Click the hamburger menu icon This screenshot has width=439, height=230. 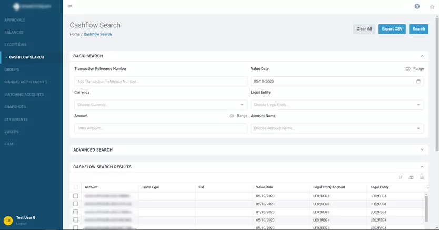coord(71,7)
